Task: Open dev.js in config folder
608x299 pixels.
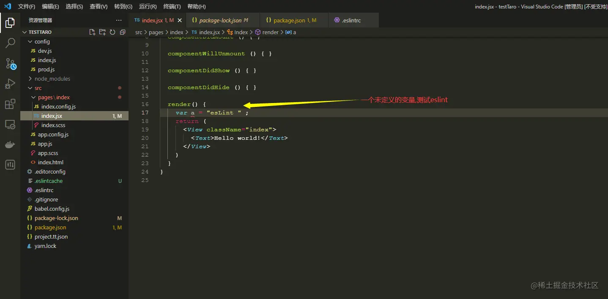Action: (45, 51)
